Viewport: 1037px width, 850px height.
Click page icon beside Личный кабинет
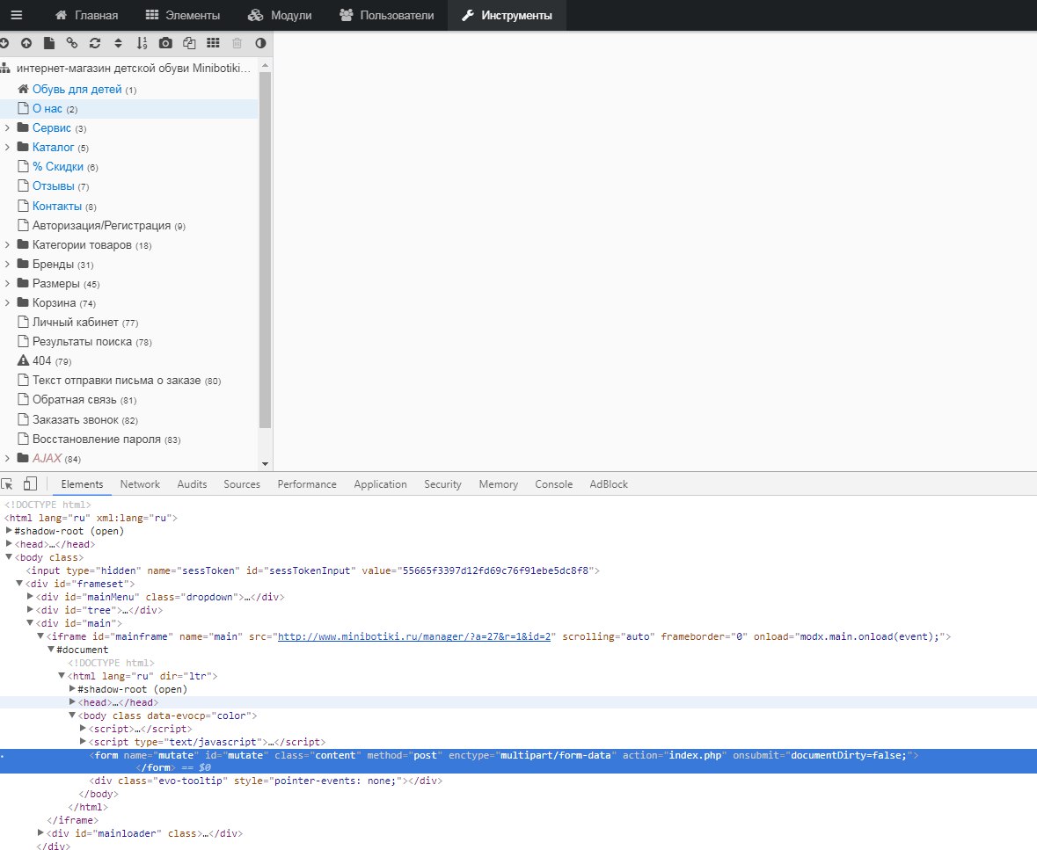pyautogui.click(x=23, y=322)
